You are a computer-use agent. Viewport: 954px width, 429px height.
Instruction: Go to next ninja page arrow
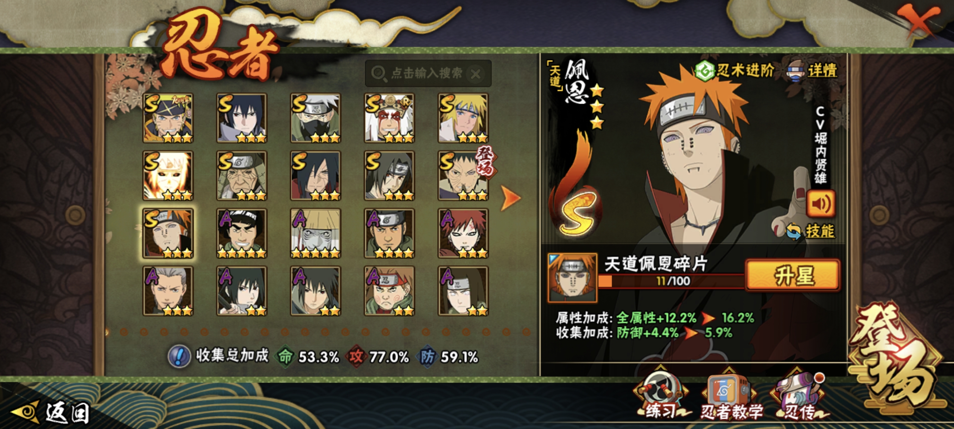[510, 198]
